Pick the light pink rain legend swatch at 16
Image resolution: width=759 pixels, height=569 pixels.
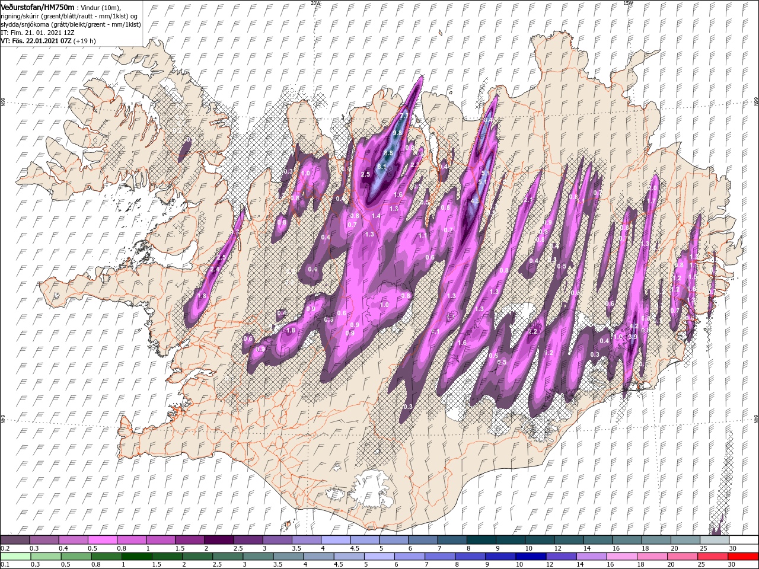621,557
